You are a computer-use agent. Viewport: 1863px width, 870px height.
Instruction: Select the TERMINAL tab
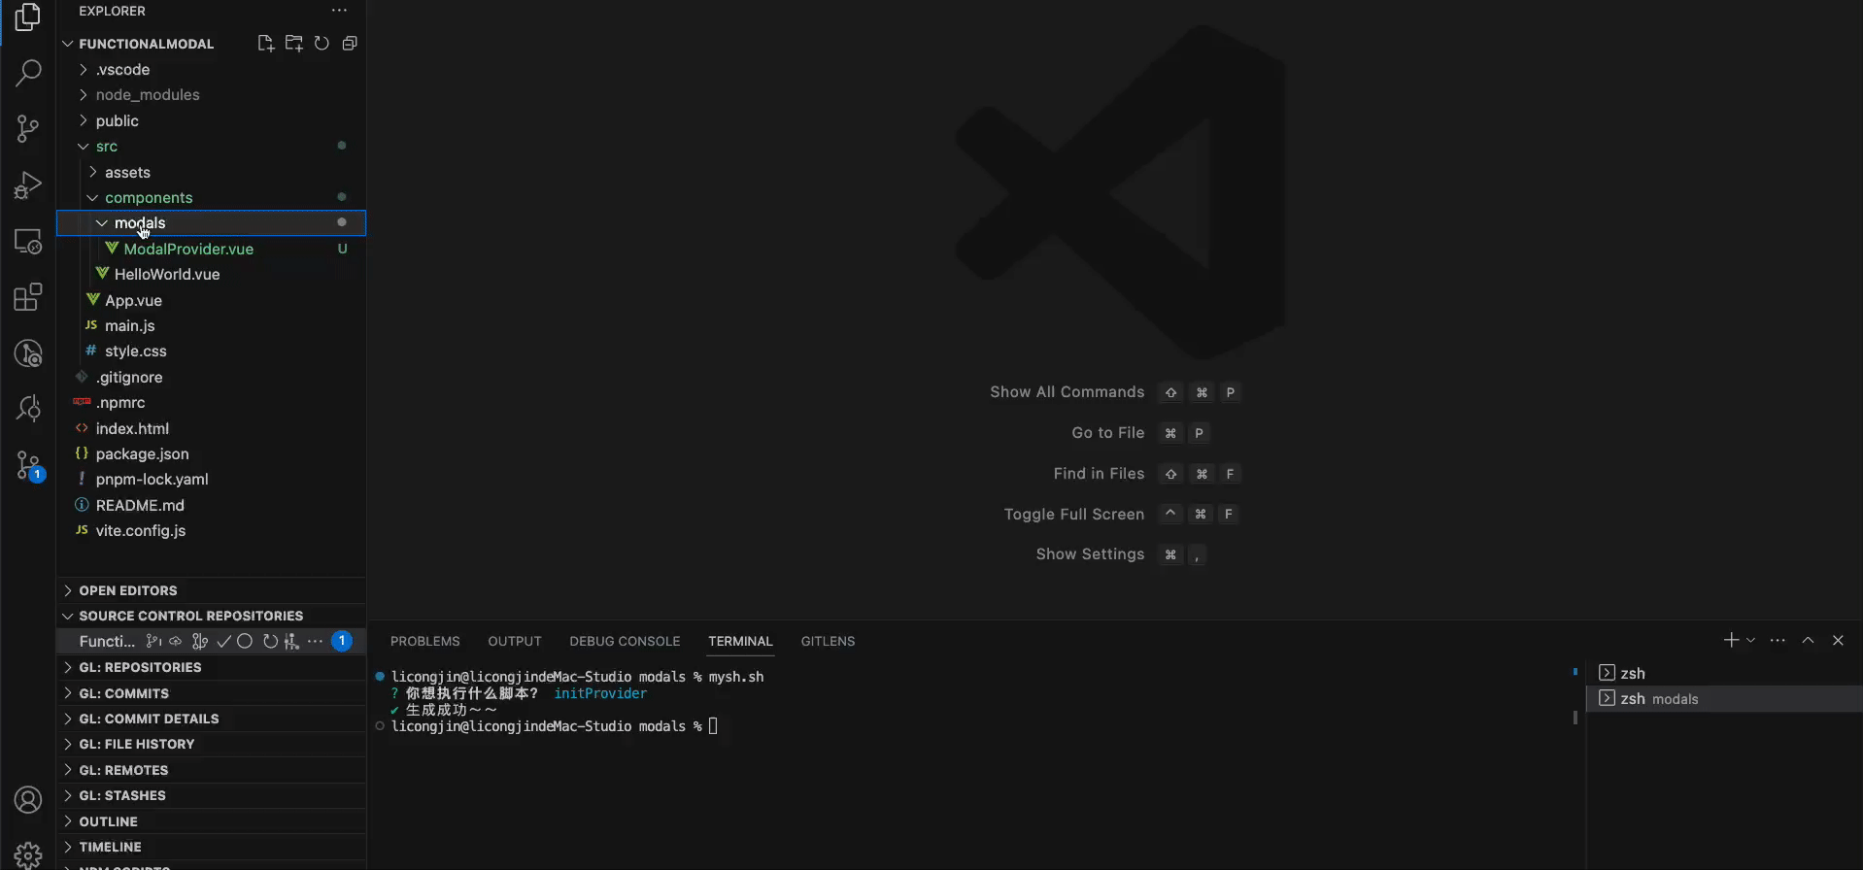click(740, 641)
